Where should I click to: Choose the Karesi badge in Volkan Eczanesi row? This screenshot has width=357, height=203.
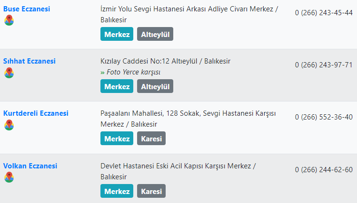(151, 191)
